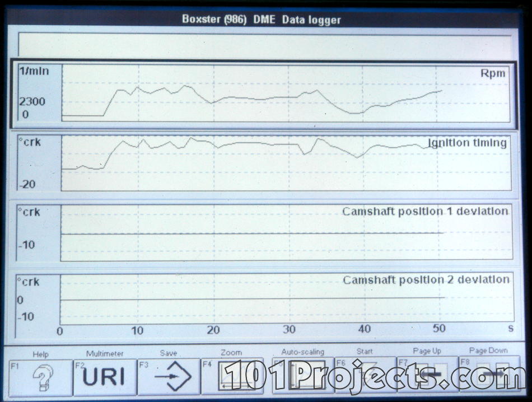Click the '50' mark on the time axis
The height and width of the screenshot is (402, 532).
439,328
